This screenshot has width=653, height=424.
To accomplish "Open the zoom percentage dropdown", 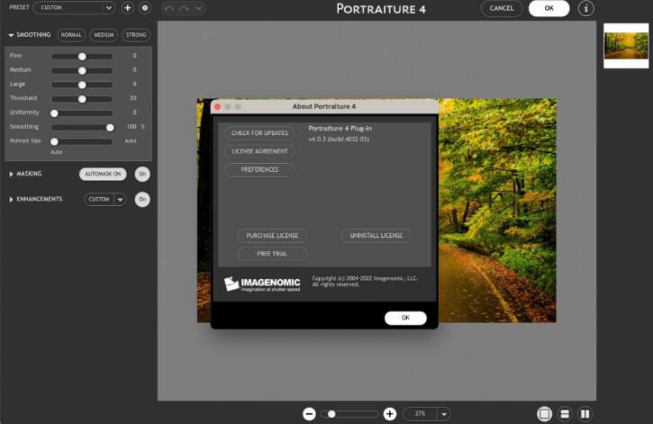I will pyautogui.click(x=444, y=414).
